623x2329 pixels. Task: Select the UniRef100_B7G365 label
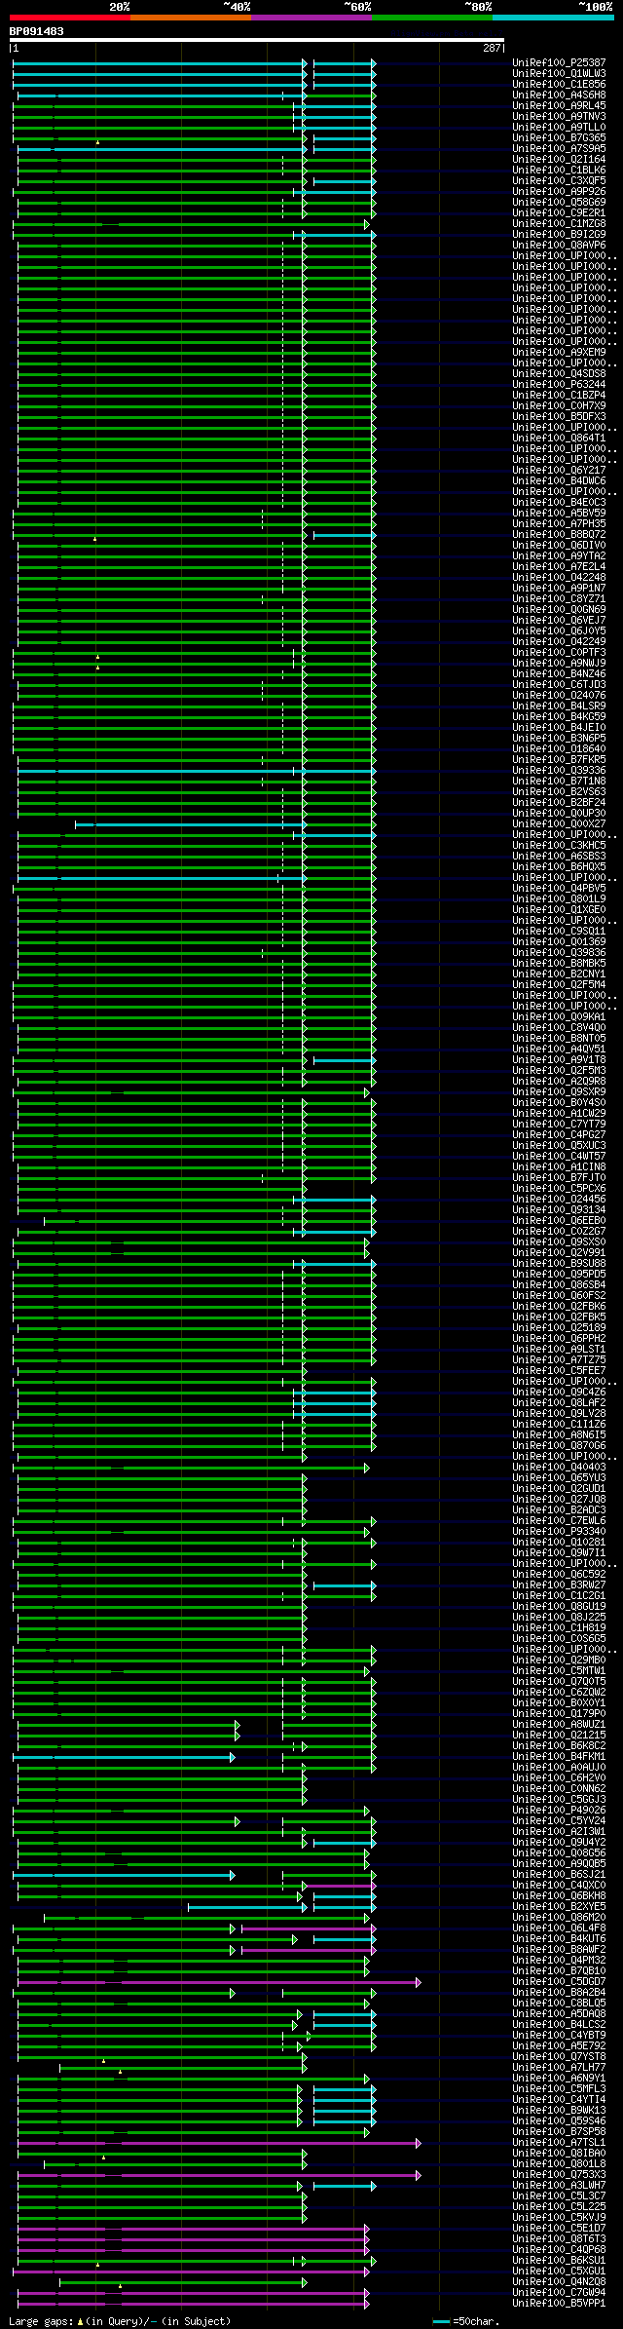coord(559,138)
